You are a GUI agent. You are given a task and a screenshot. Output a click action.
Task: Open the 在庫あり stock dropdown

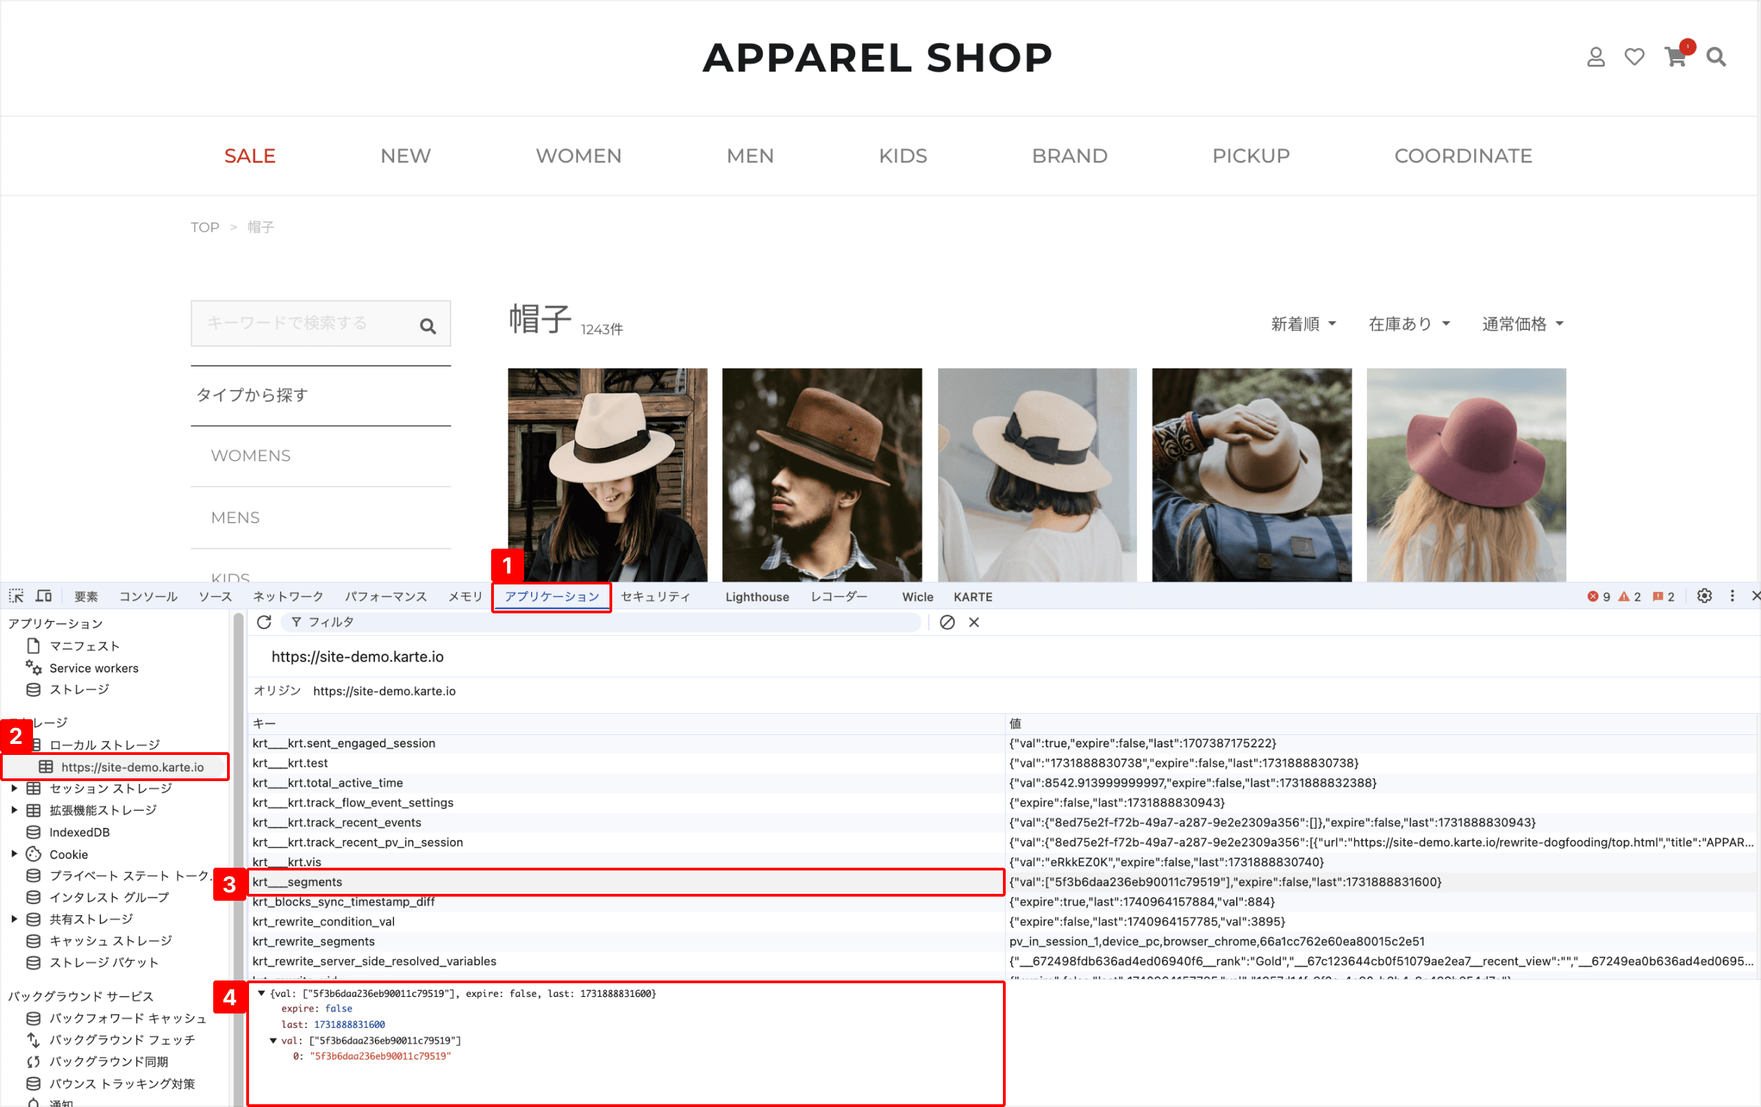coord(1409,324)
